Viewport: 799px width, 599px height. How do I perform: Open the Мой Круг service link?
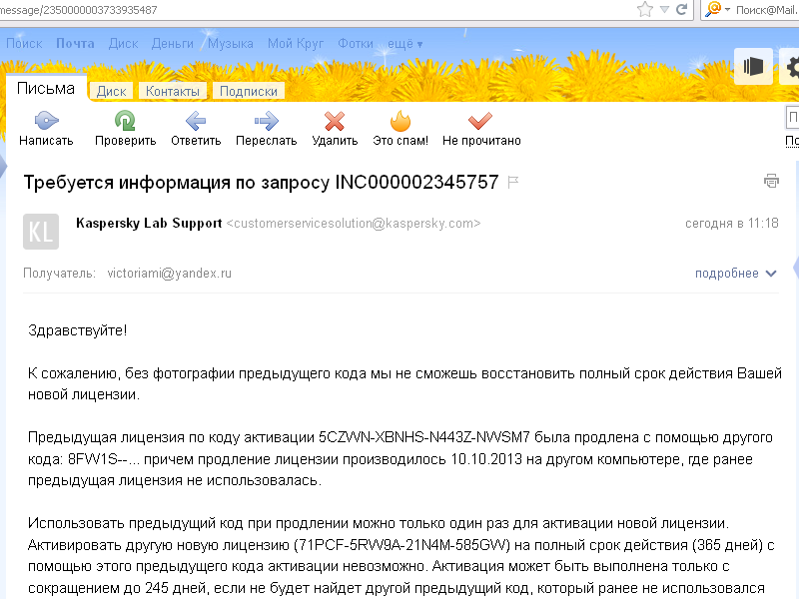296,44
